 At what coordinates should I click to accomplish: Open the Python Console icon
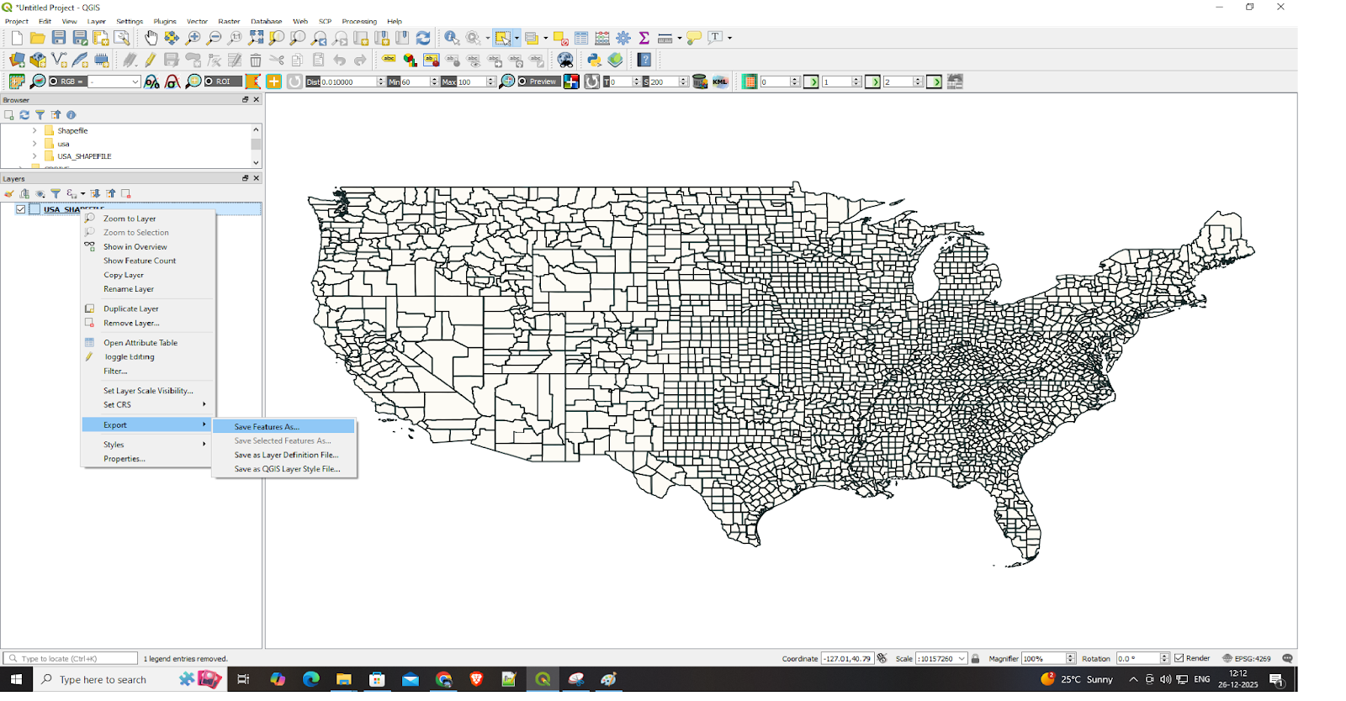coord(594,60)
